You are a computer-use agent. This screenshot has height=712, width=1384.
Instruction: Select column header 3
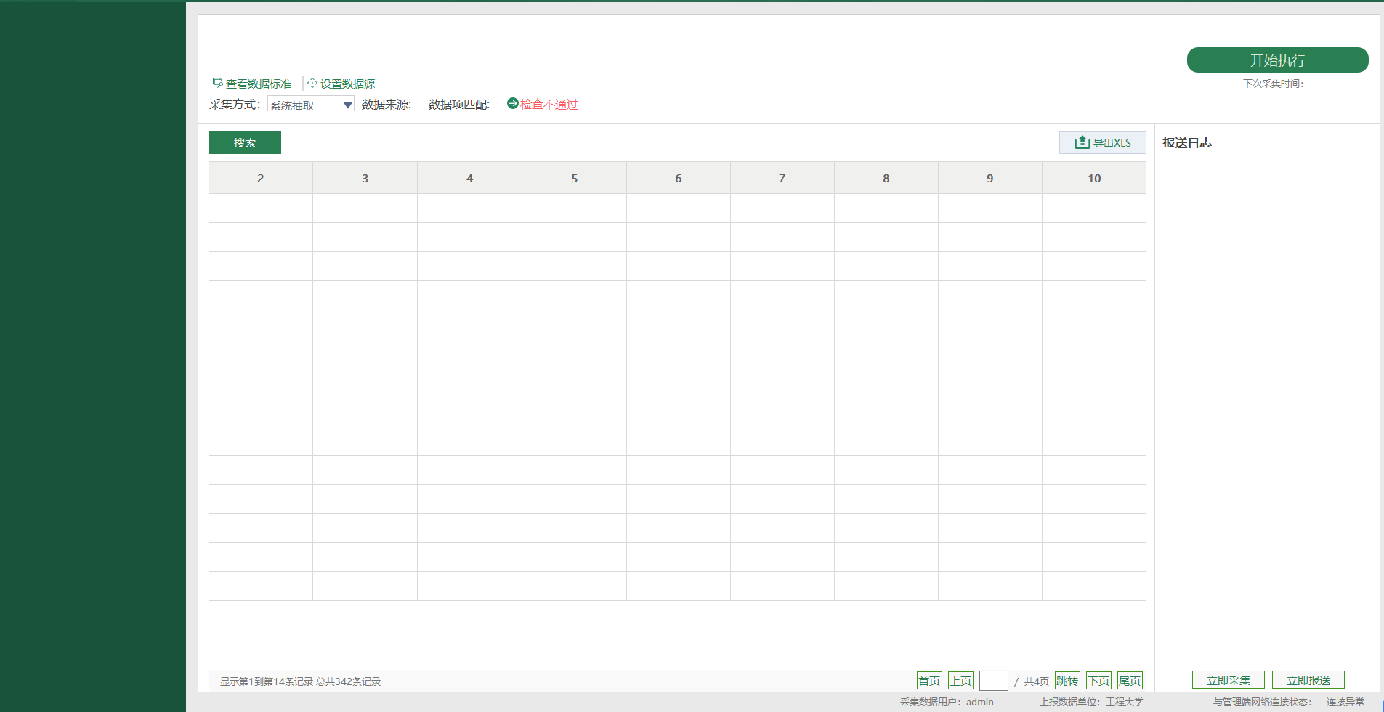coord(365,178)
